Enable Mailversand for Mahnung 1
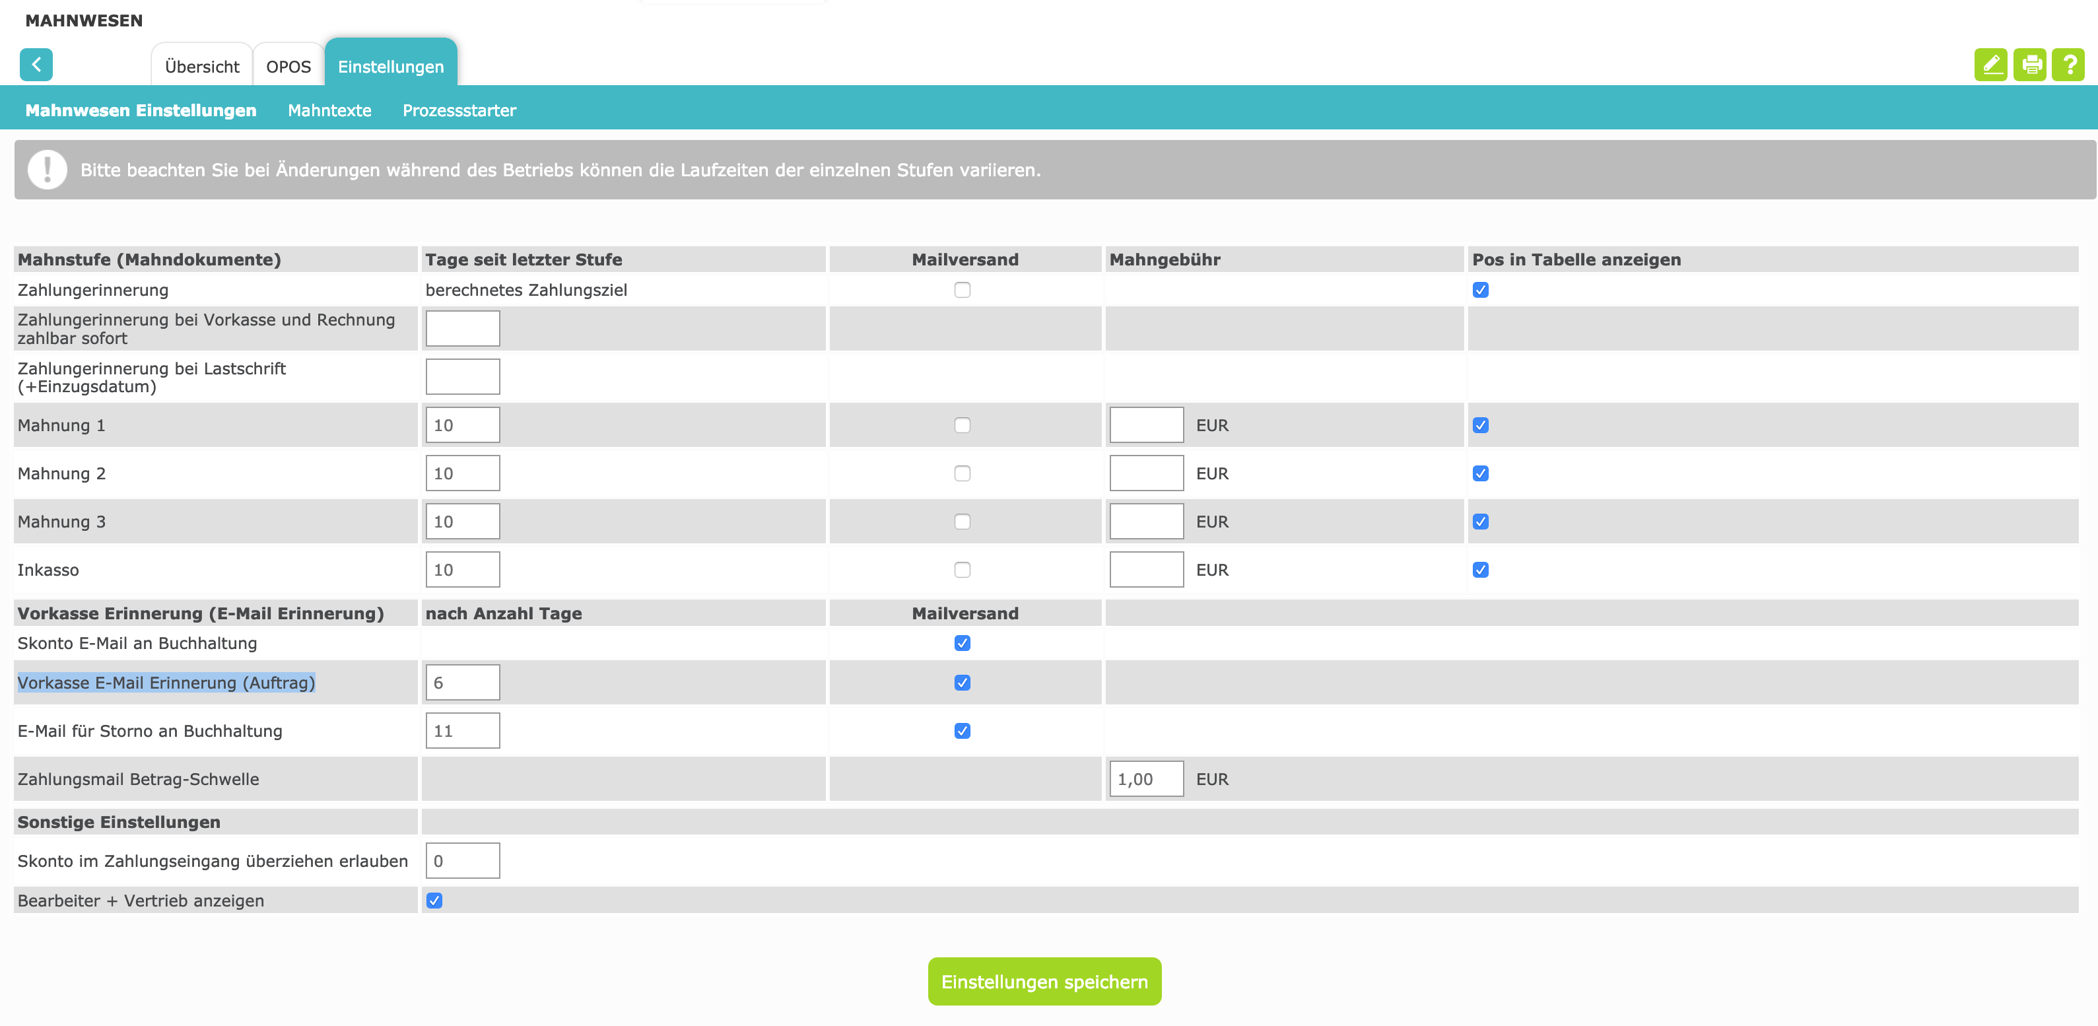This screenshot has width=2098, height=1026. click(962, 425)
